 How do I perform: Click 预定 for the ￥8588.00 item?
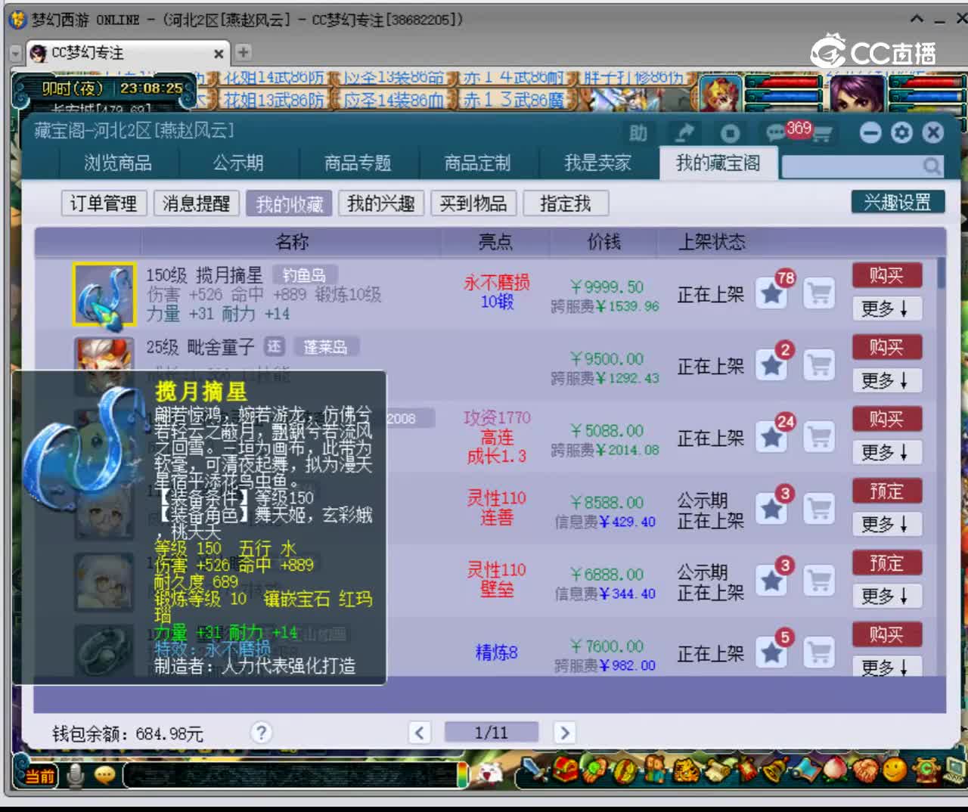coord(887,491)
